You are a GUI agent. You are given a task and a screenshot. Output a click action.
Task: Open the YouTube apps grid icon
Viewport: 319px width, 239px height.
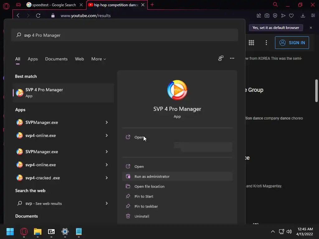click(251, 42)
